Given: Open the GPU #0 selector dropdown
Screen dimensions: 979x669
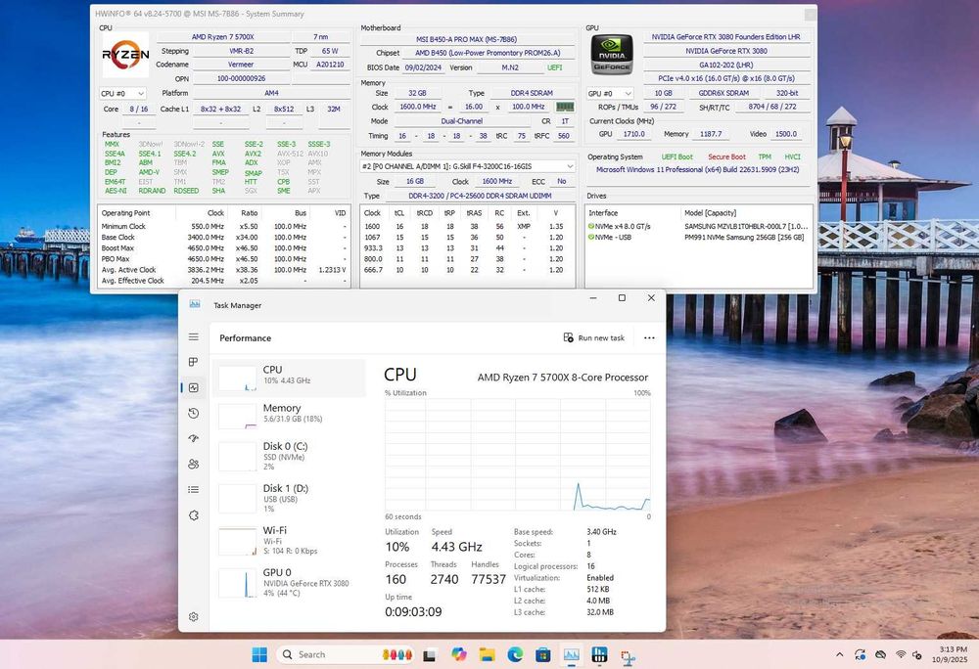Looking at the screenshot, I should [x=610, y=94].
